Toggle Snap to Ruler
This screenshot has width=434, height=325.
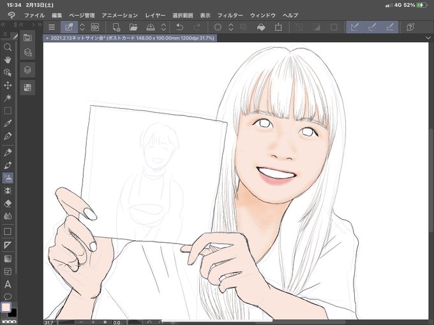tap(355, 27)
